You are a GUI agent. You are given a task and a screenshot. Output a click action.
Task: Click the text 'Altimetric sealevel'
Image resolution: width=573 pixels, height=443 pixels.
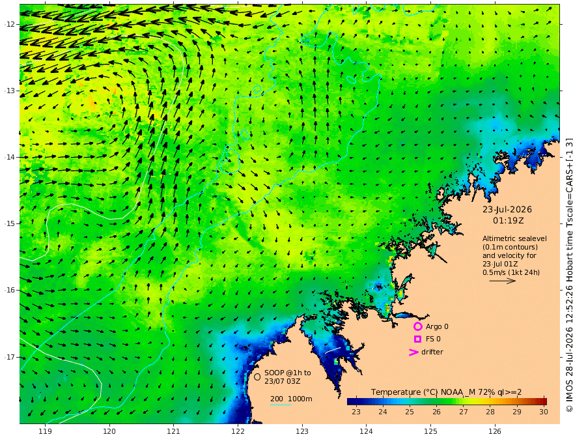coord(514,238)
